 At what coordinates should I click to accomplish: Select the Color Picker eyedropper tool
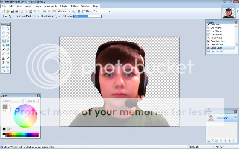click(x=7, y=54)
